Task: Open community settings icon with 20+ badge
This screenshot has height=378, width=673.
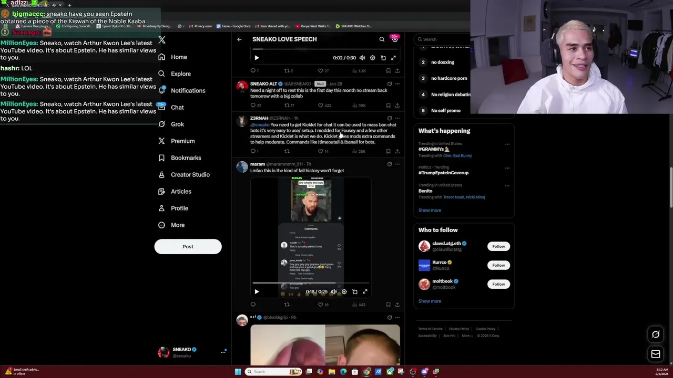Action: click(x=395, y=39)
